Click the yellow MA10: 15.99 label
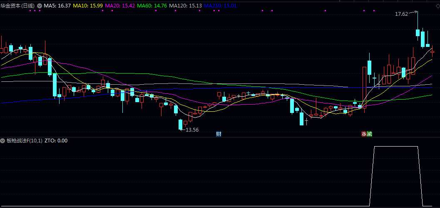This screenshot has height=208, width=440. (x=88, y=5)
